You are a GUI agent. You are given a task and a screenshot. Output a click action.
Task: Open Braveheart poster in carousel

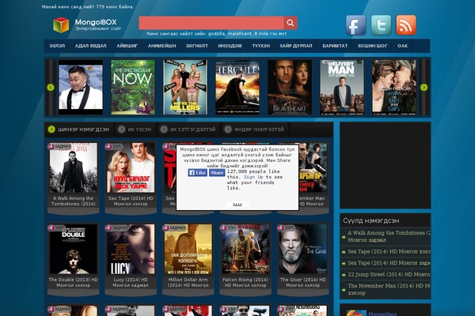click(290, 87)
